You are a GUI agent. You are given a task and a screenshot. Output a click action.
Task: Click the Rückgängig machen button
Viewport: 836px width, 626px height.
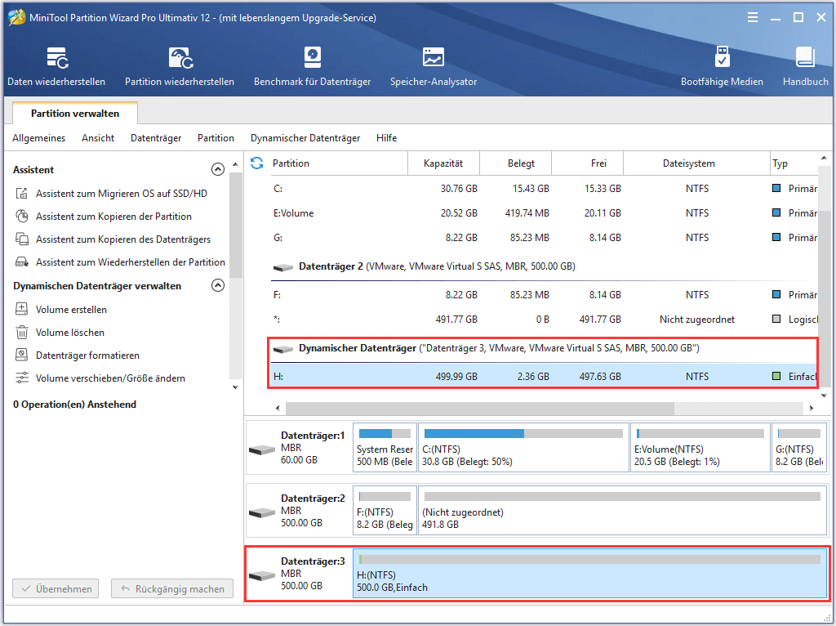point(172,588)
